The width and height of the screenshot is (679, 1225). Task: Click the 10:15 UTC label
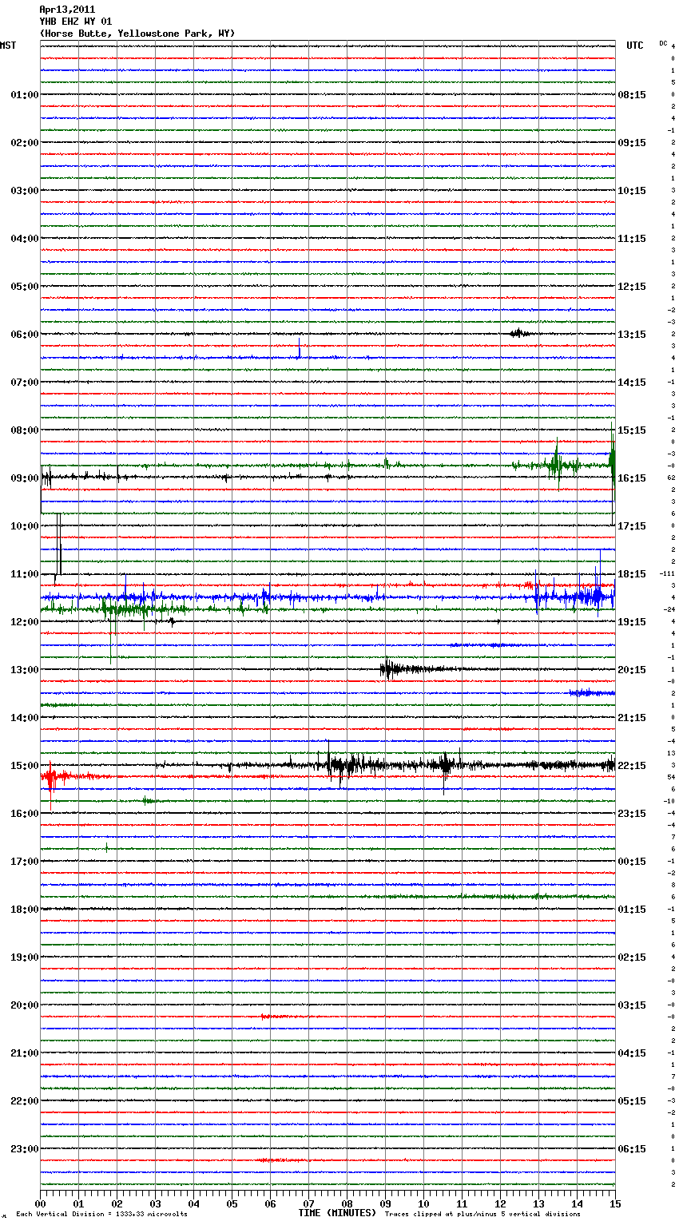pos(632,191)
